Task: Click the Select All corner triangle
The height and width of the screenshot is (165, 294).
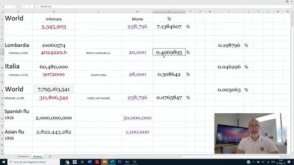Action: tap(2, 11)
